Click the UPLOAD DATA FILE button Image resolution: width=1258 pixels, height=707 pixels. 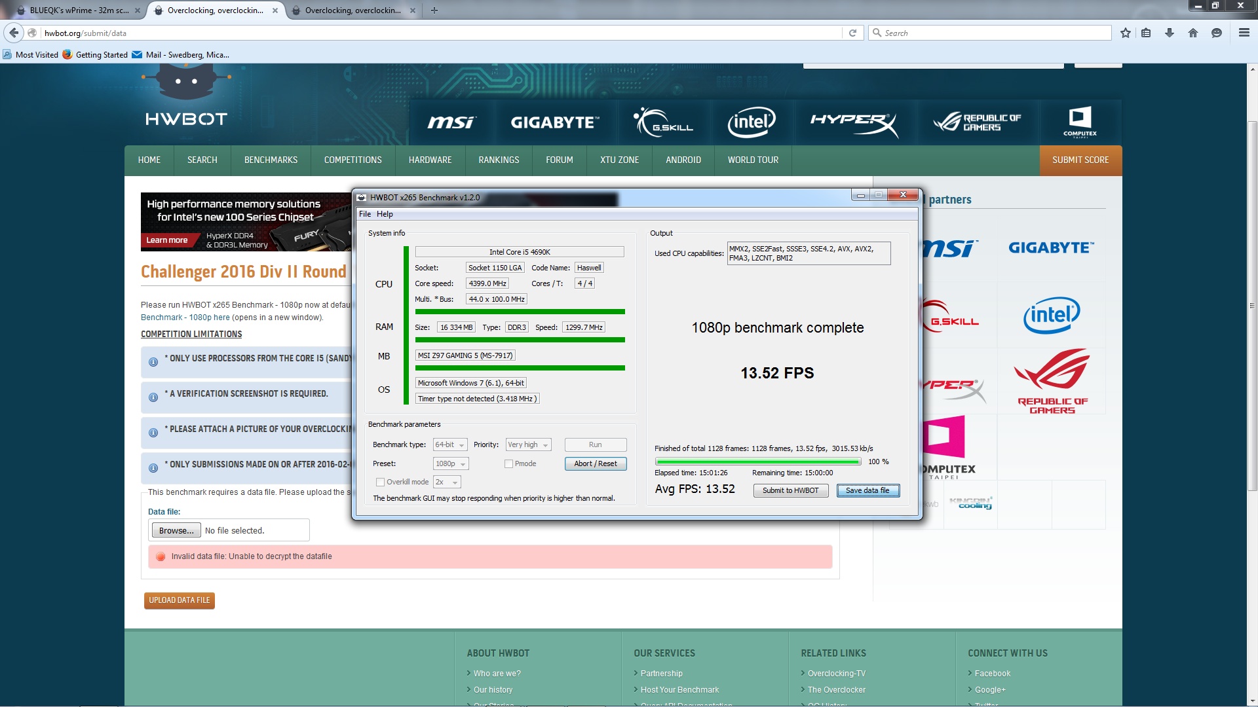(180, 600)
